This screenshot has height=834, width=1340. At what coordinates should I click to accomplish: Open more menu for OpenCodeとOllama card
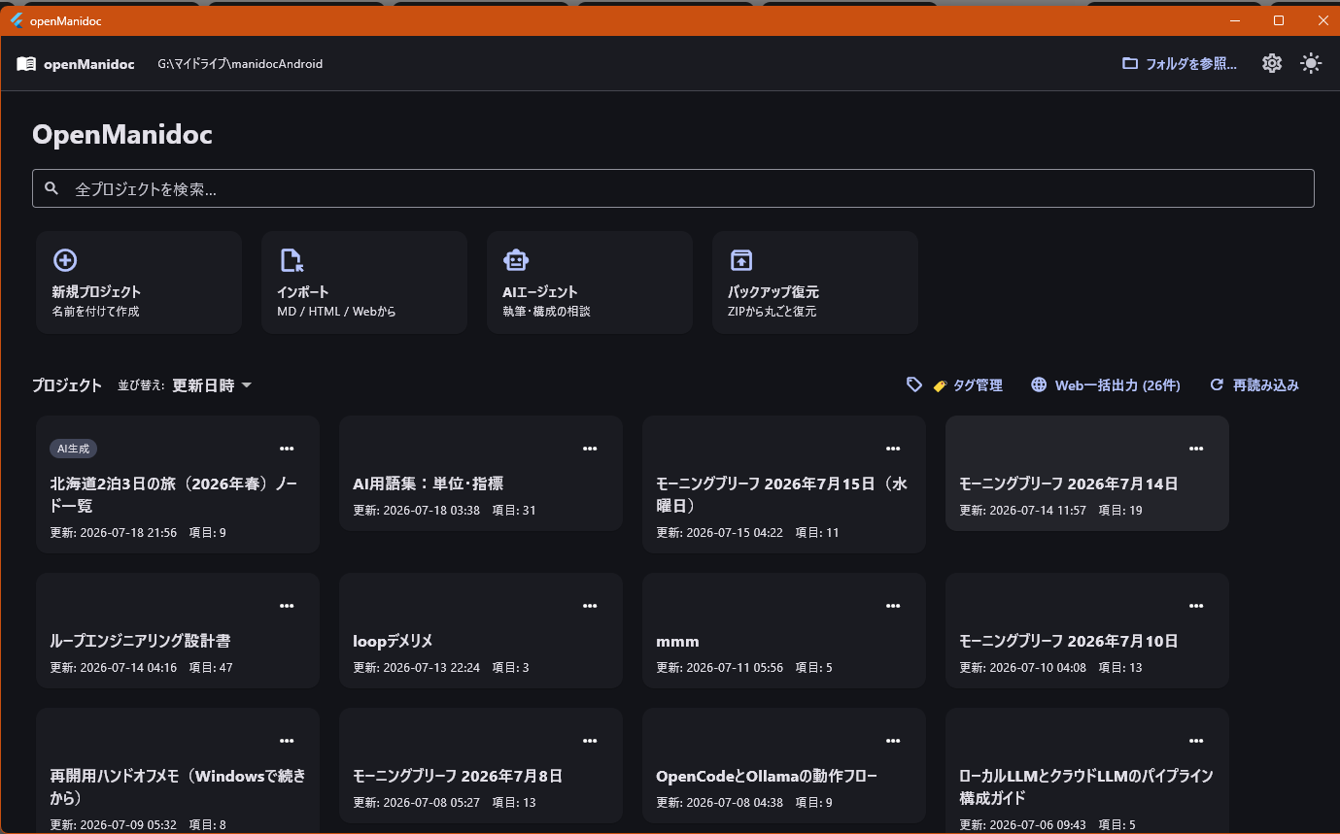tap(893, 741)
